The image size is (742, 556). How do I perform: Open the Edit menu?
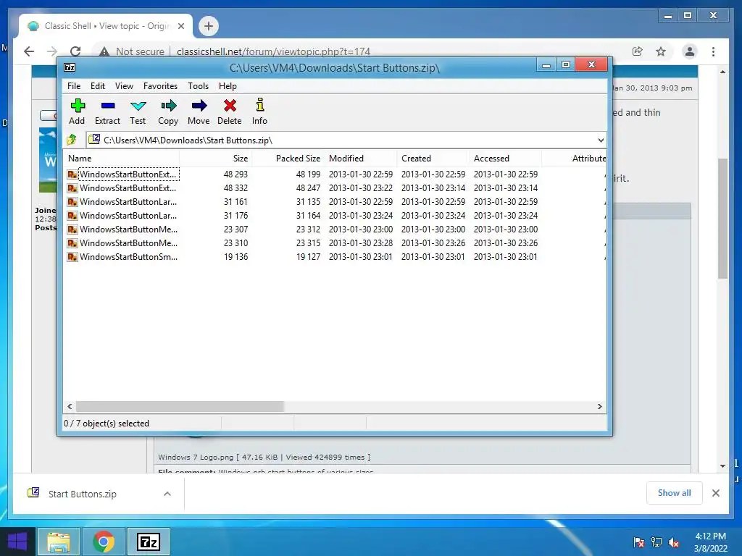[98, 86]
